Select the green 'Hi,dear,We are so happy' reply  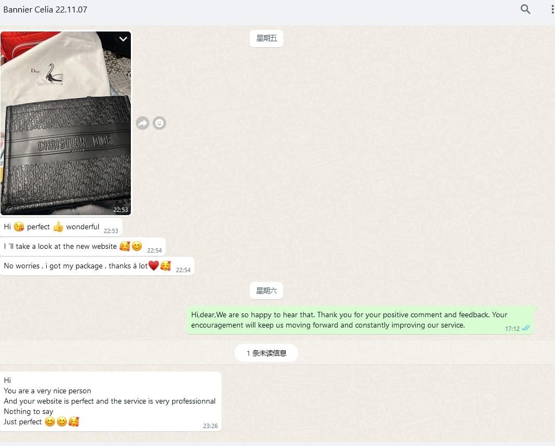[x=360, y=320]
